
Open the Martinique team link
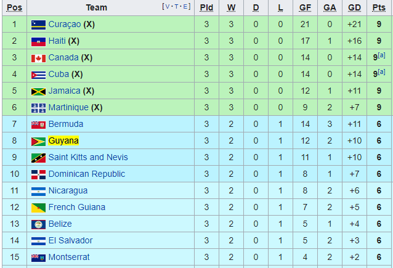click(x=68, y=108)
